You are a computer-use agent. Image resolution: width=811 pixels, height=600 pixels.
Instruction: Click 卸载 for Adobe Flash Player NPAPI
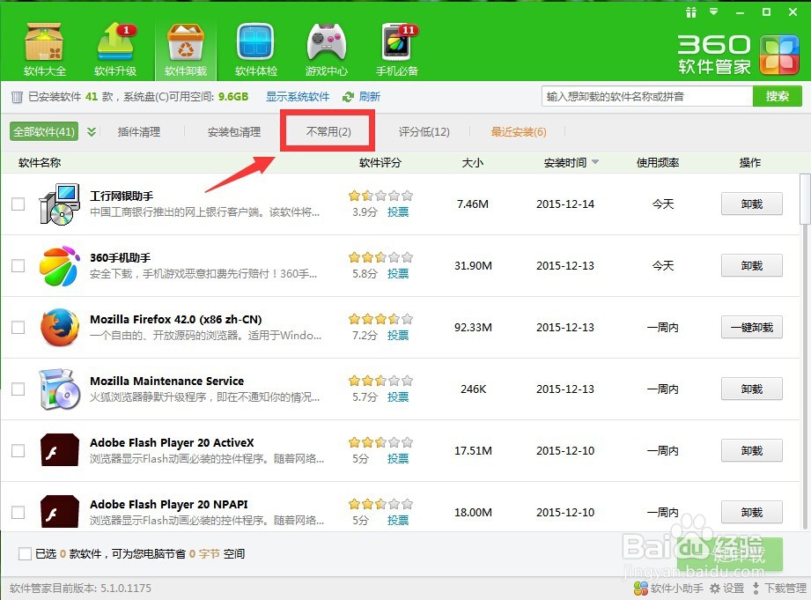pos(751,512)
